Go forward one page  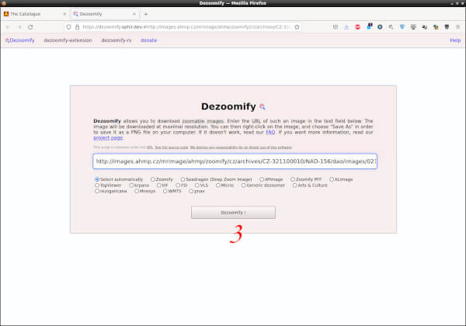[19, 27]
